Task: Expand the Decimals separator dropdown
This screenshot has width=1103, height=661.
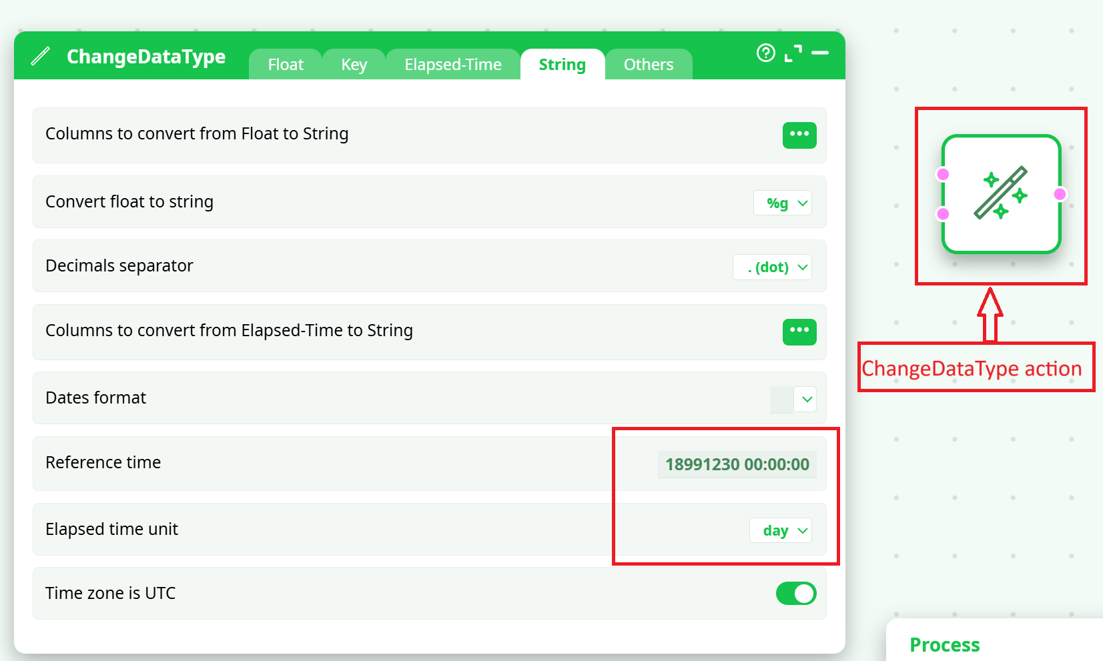Action: coord(772,267)
